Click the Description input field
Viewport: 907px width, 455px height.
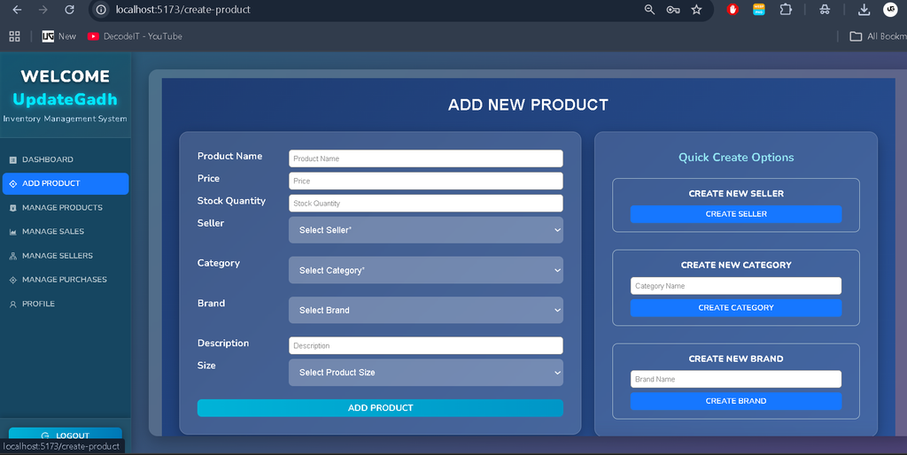pos(426,346)
